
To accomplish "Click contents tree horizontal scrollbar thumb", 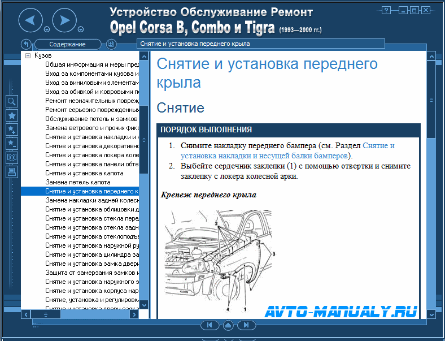I will 46,314.
